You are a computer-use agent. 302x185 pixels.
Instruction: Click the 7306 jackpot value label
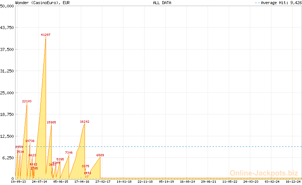(x=69, y=153)
